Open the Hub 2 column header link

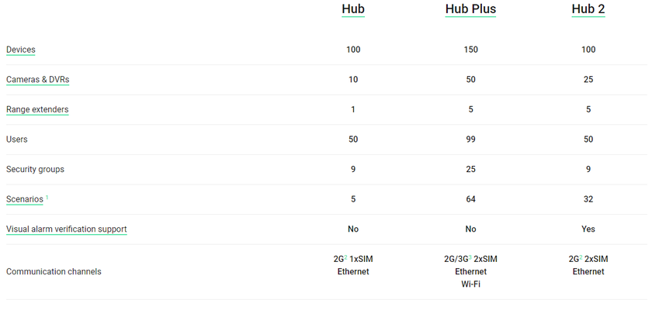pos(588,9)
